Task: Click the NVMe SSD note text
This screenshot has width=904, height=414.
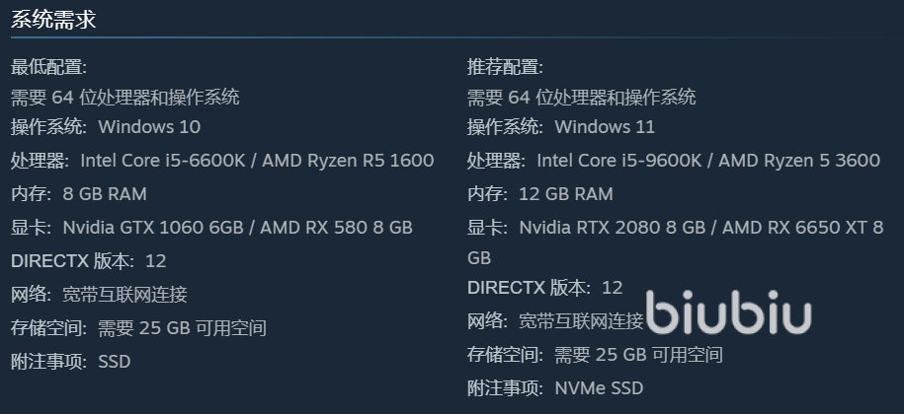Action: (599, 388)
